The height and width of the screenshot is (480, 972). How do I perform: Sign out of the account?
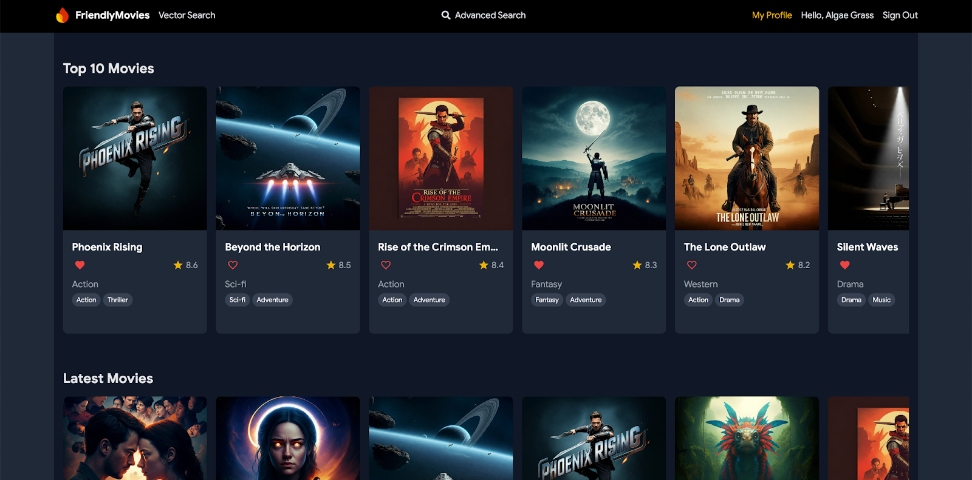coord(900,15)
